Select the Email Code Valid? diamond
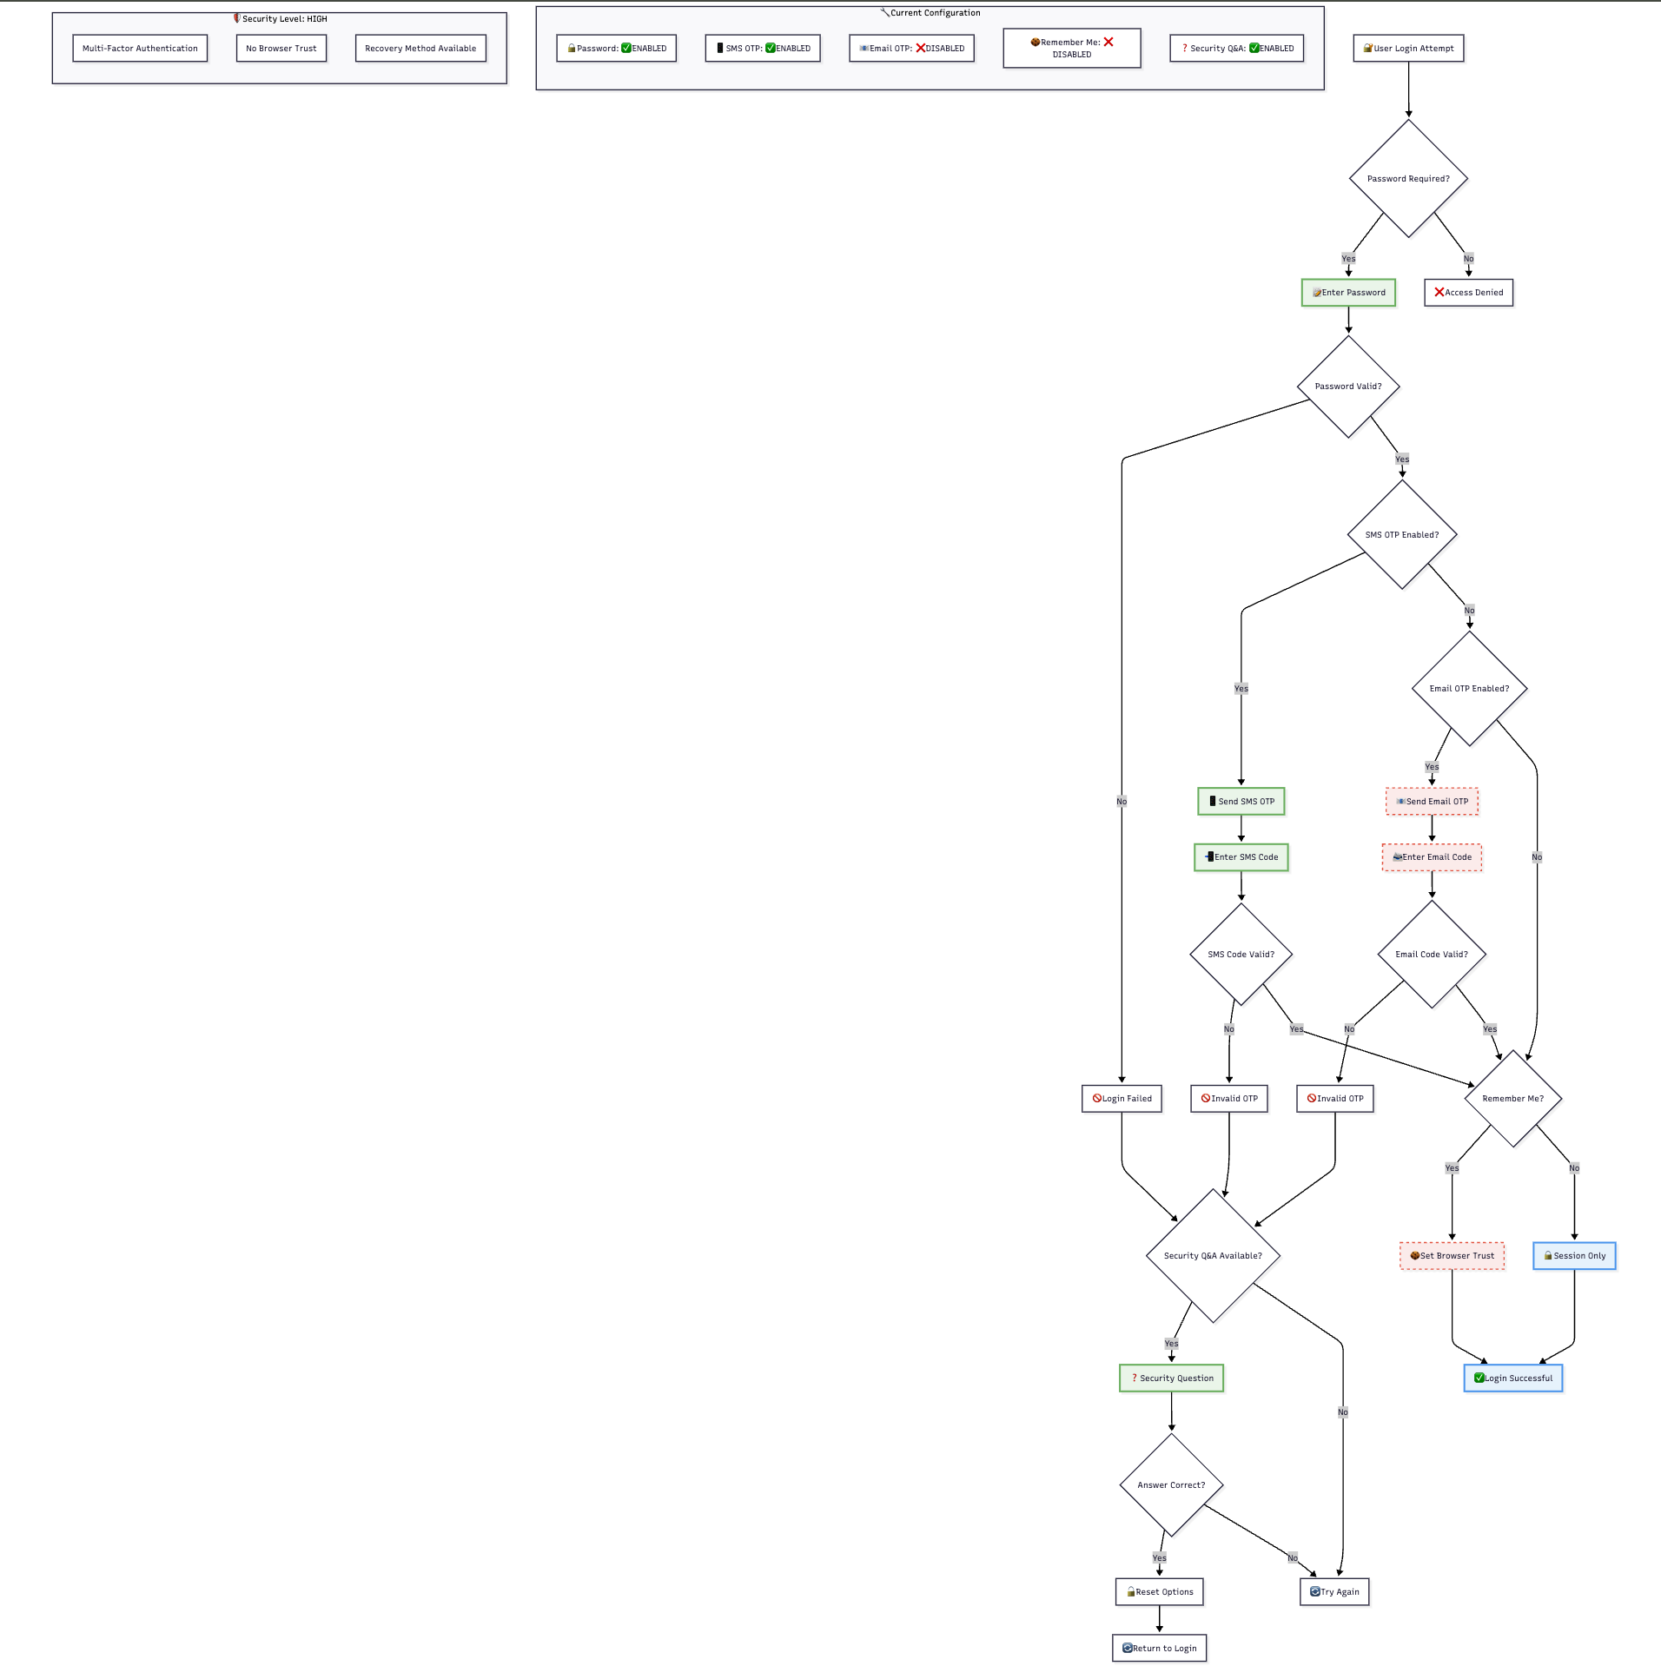Image resolution: width=1661 pixels, height=1666 pixels. [x=1432, y=955]
